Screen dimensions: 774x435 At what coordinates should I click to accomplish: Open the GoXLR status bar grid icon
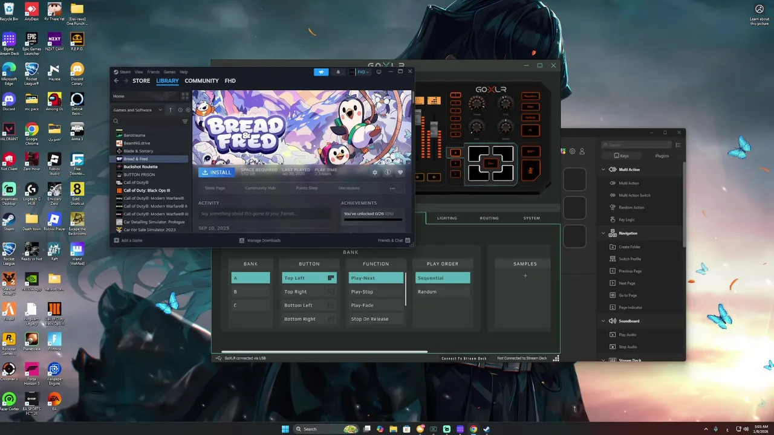(x=556, y=358)
